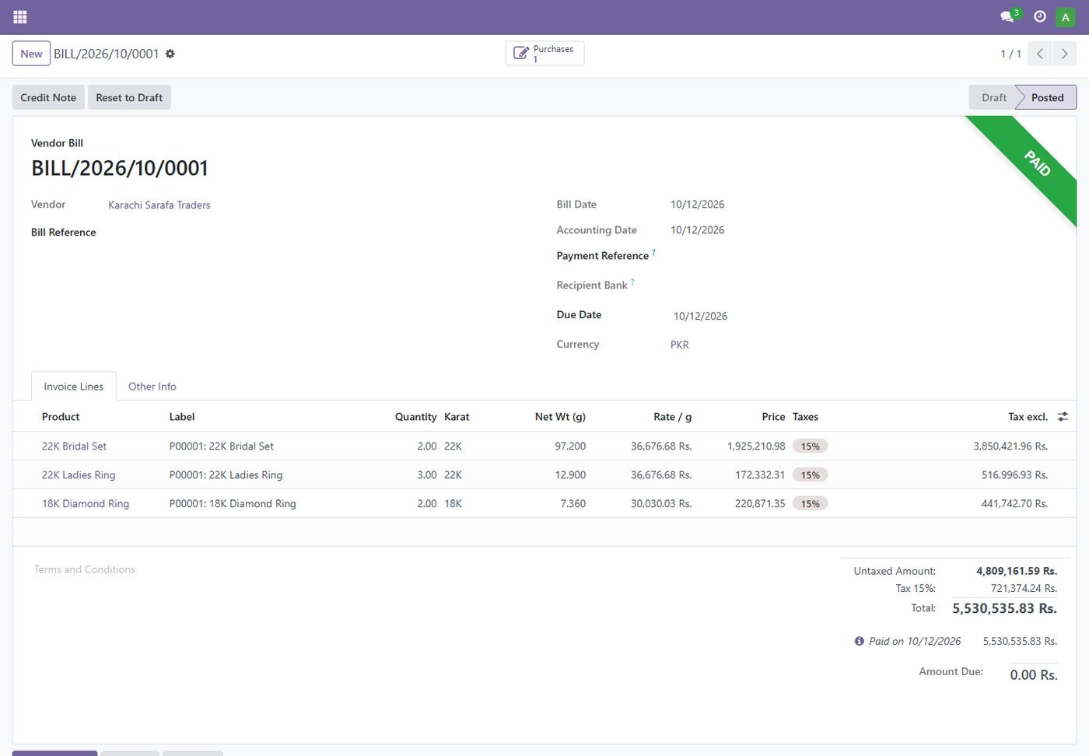Viewport: 1089px width, 756px height.
Task: Open the column settings adjust icon
Action: 1063,417
